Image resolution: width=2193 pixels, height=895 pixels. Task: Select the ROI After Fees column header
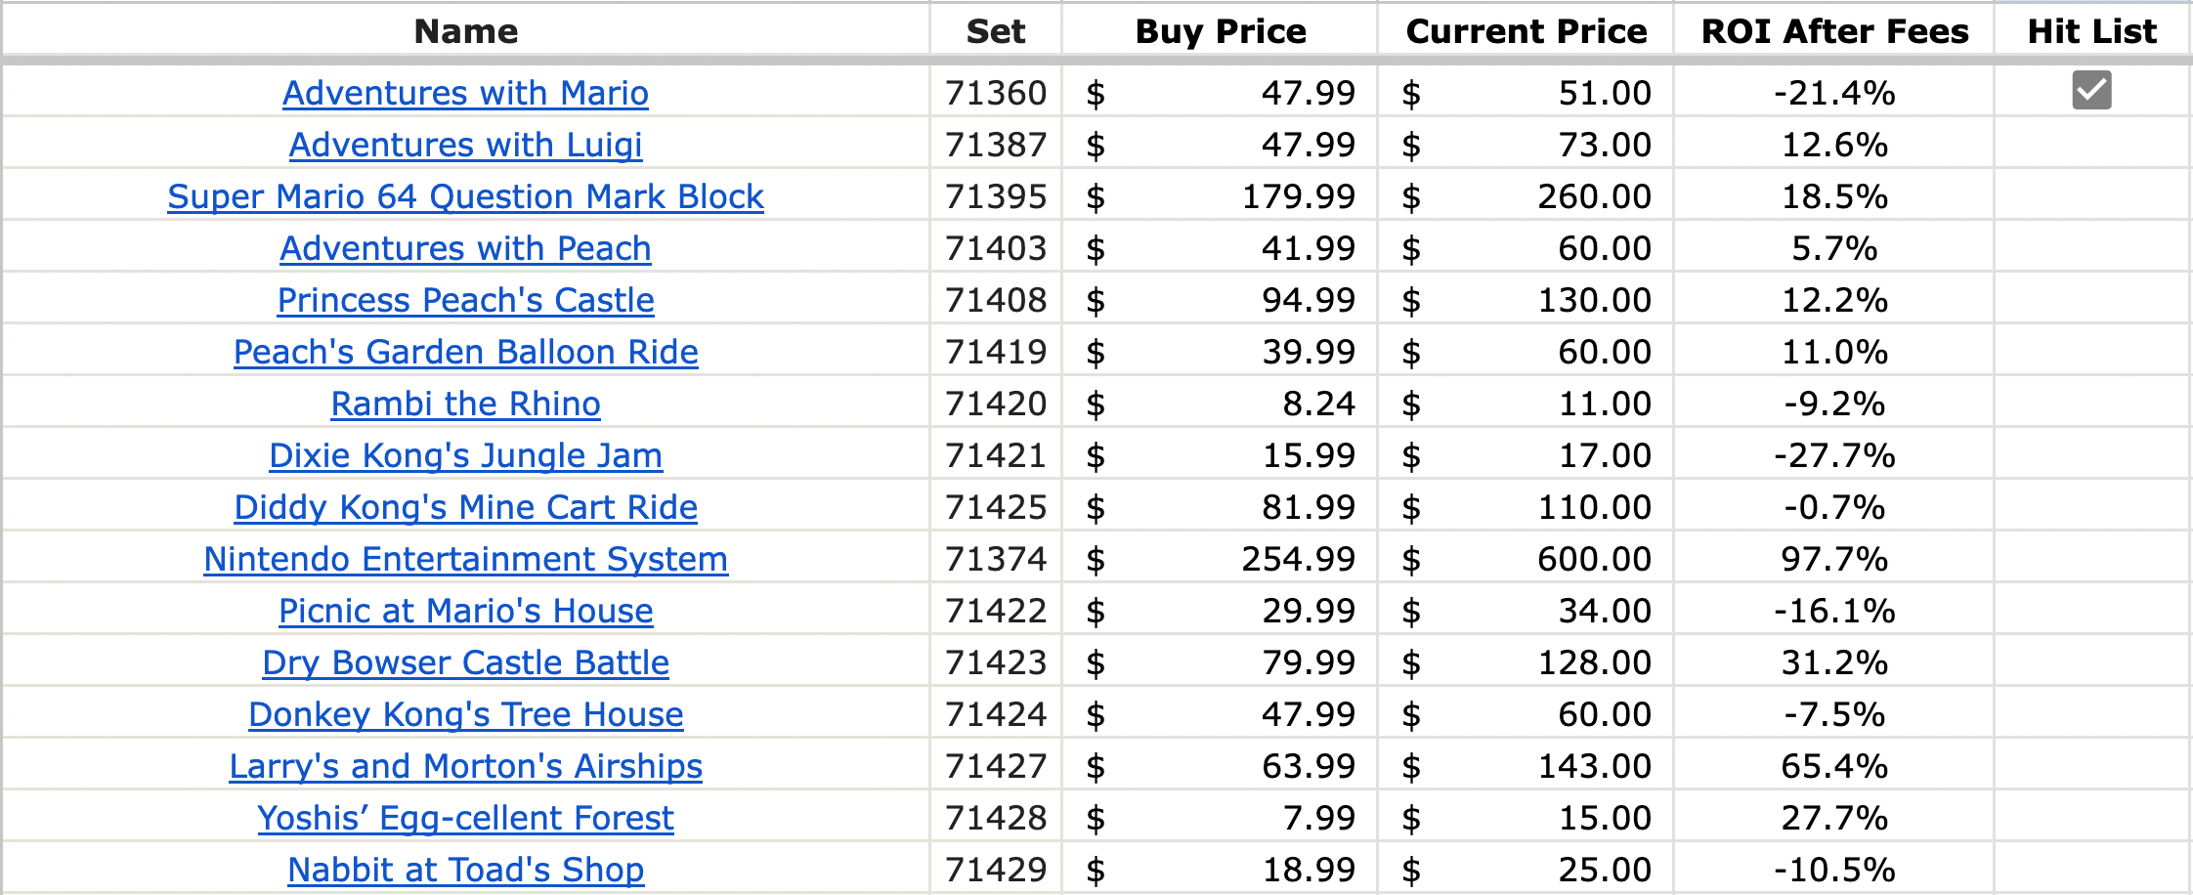(x=1834, y=31)
